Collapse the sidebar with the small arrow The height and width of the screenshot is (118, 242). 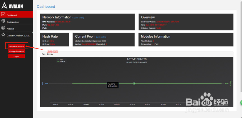pos(32,32)
